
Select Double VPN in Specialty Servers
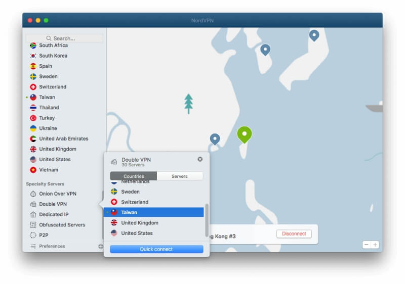coord(53,204)
